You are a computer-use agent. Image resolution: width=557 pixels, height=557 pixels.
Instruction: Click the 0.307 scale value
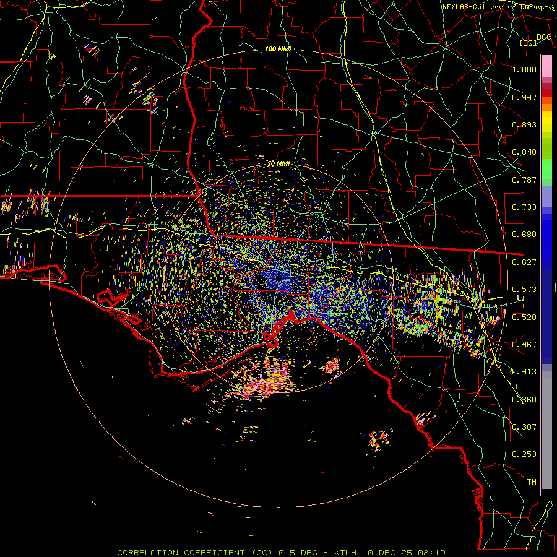coord(524,426)
